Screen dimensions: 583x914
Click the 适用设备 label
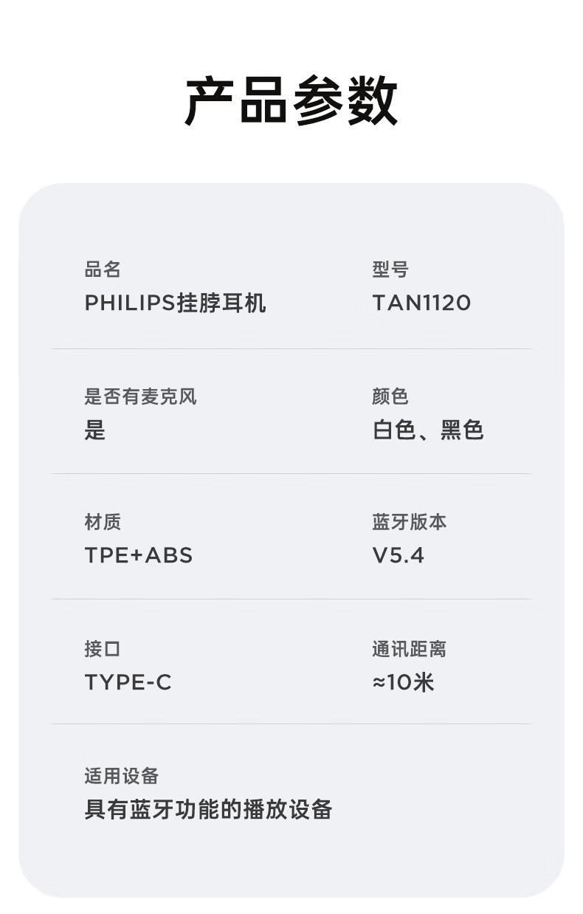click(122, 776)
